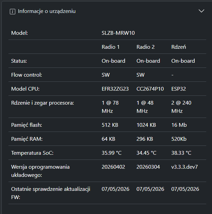Click core firmware version v3.3.3.dev7
Viewport: 212px width, 214px height.
pos(184,167)
